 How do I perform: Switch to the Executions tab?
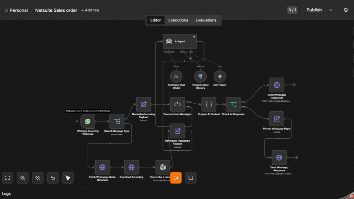178,20
